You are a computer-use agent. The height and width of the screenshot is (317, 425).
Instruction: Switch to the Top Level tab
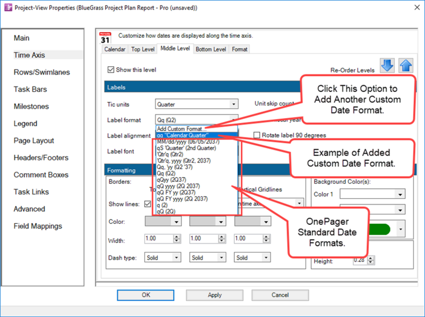tap(142, 49)
